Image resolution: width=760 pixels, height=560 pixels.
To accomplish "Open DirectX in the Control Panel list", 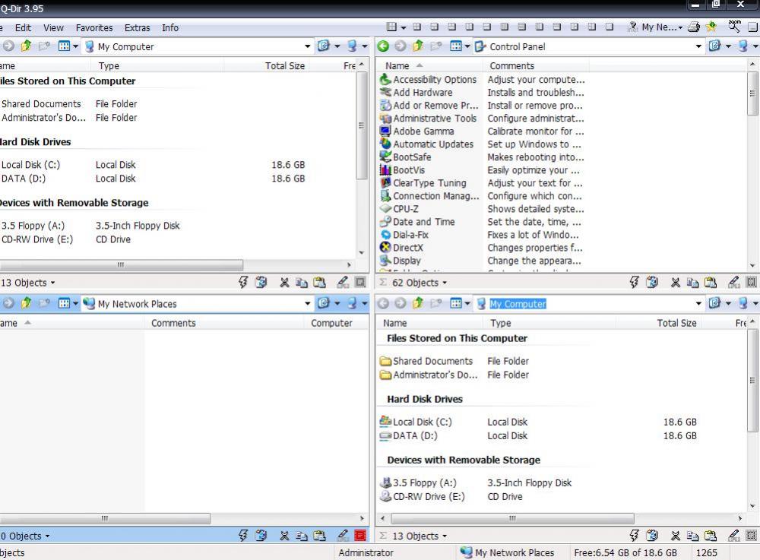I will point(408,248).
